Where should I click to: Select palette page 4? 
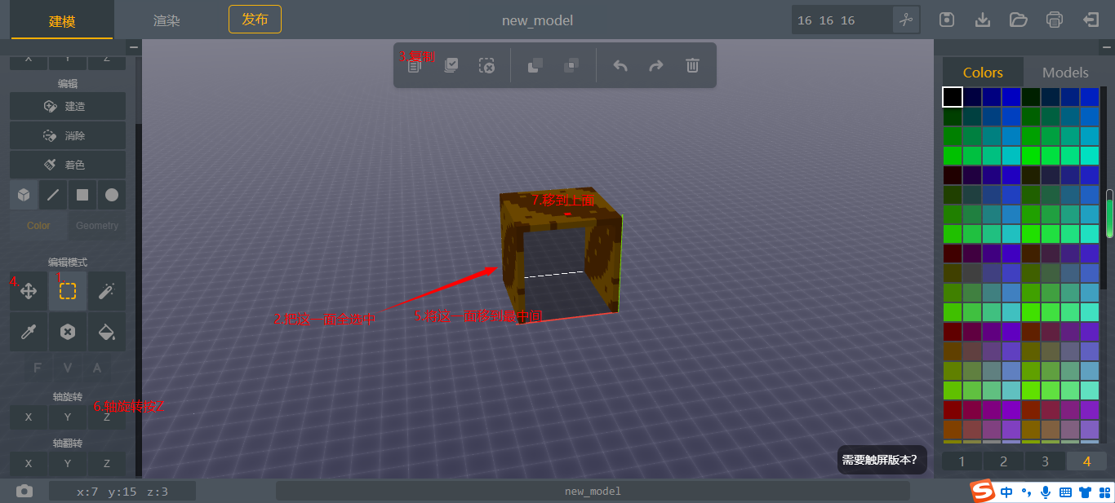pos(1086,461)
